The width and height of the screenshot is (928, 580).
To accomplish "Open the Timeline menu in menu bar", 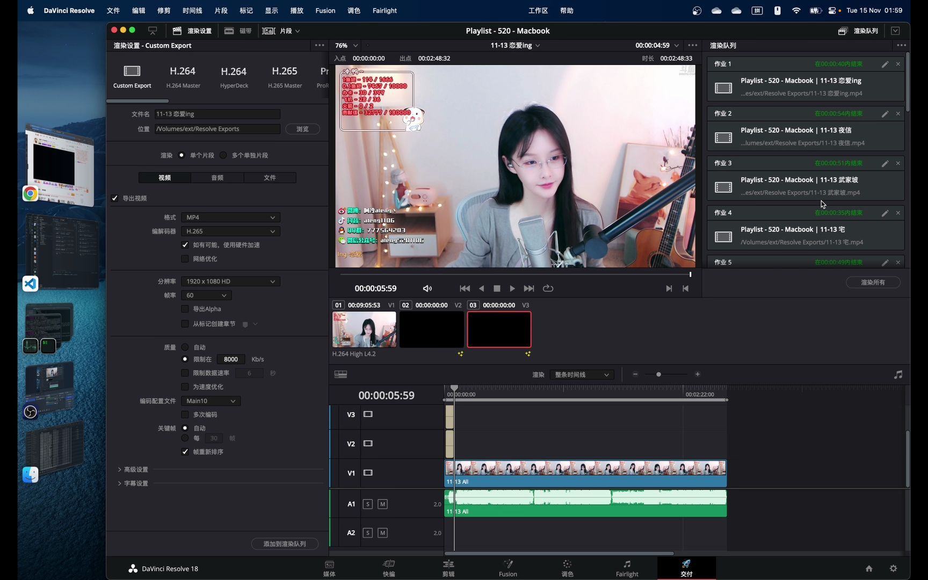I will click(192, 10).
